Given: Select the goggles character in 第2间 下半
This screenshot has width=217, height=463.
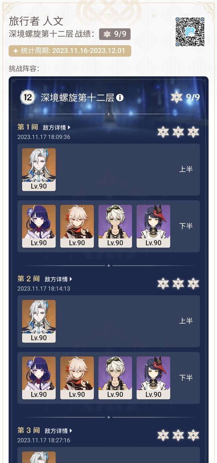Looking at the screenshot, I should click(x=115, y=378).
